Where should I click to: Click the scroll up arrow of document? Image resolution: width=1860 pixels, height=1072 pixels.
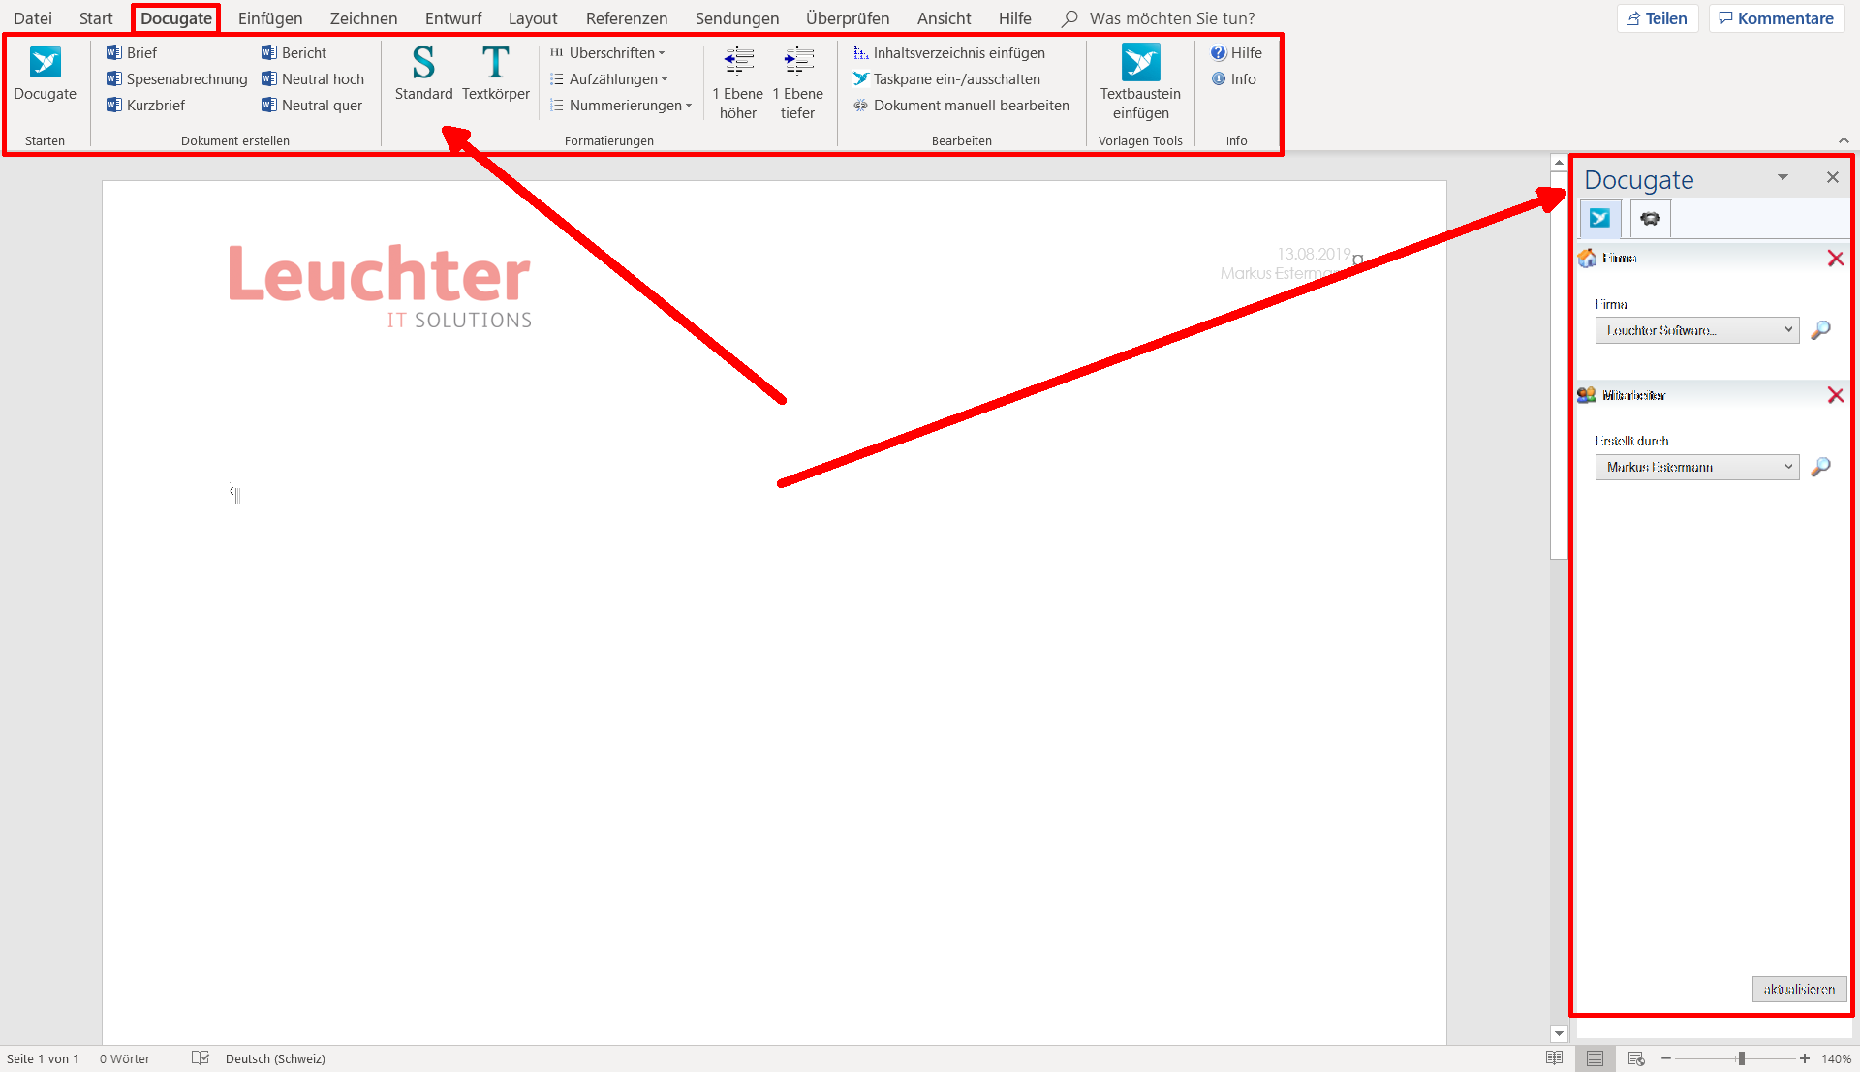[1558, 164]
